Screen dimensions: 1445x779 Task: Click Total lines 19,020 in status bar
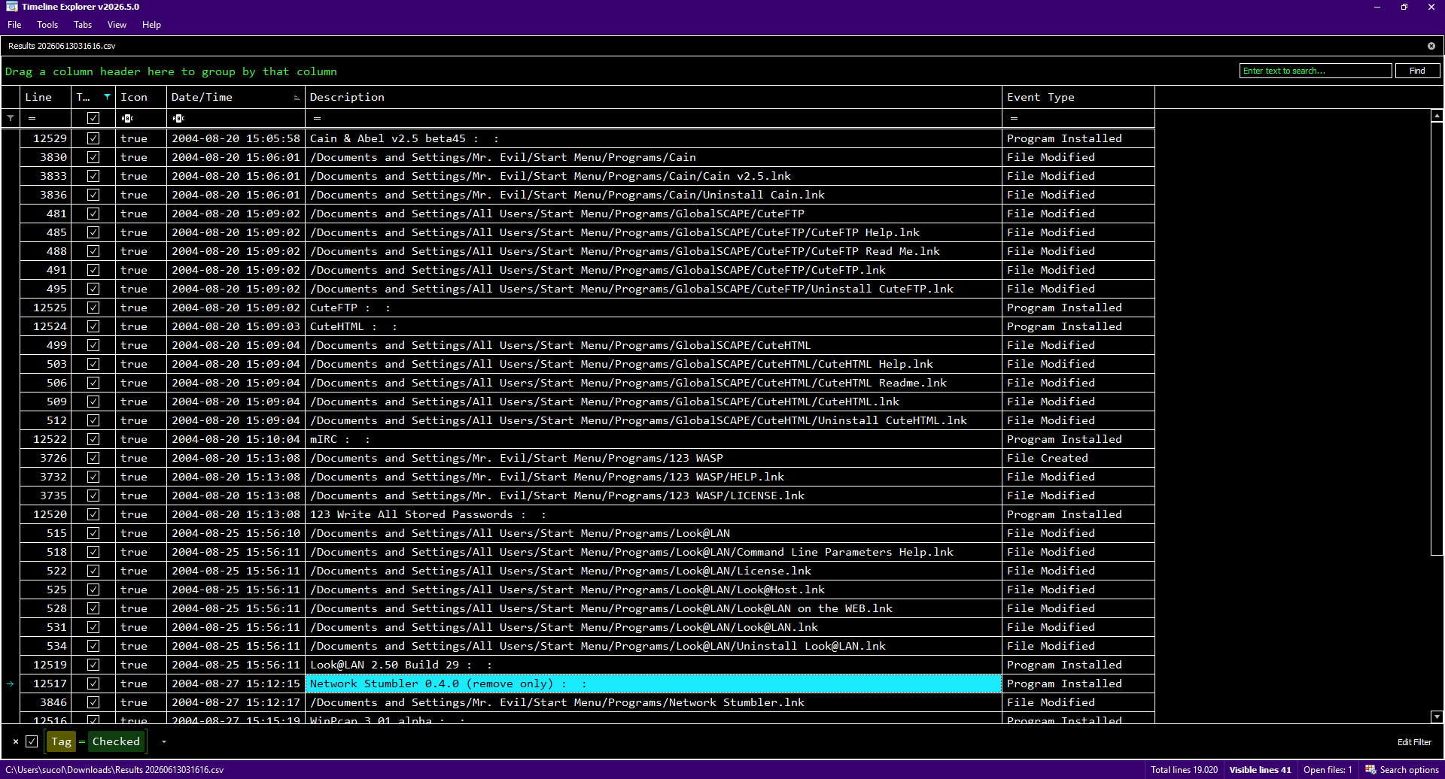tap(1184, 769)
